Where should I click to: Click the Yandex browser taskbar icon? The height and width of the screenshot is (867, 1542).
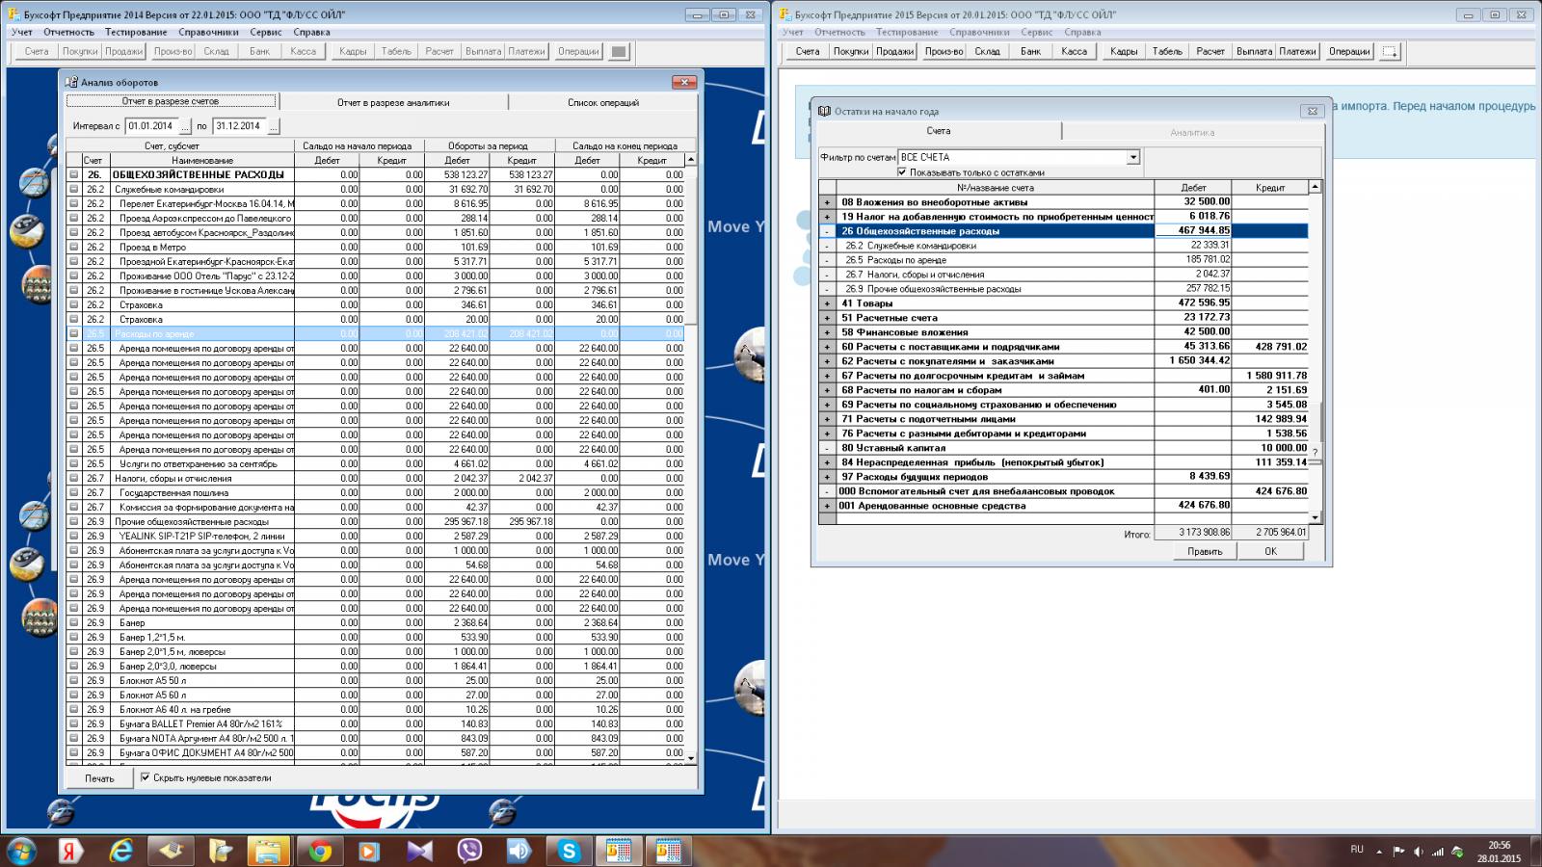click(x=69, y=851)
